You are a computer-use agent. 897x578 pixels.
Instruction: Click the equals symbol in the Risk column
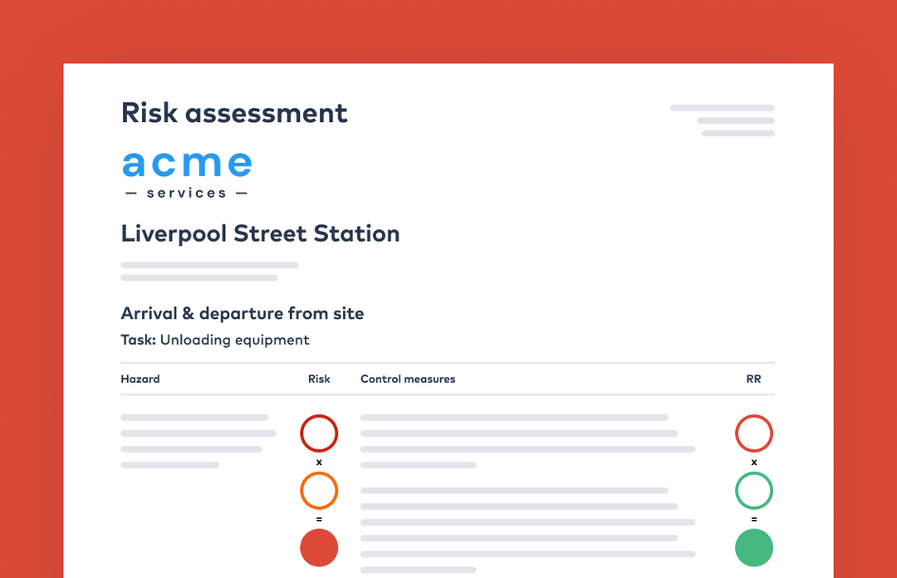tap(319, 520)
